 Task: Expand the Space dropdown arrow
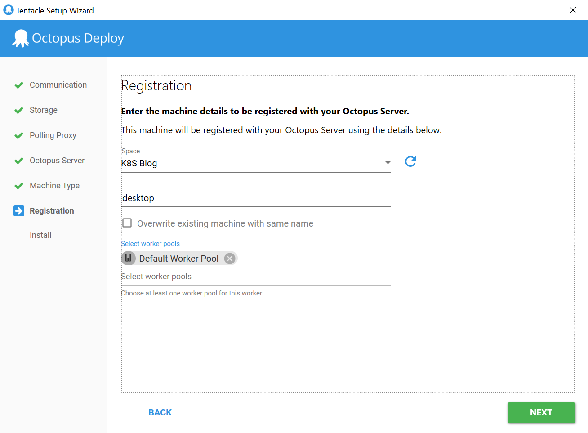coord(388,163)
